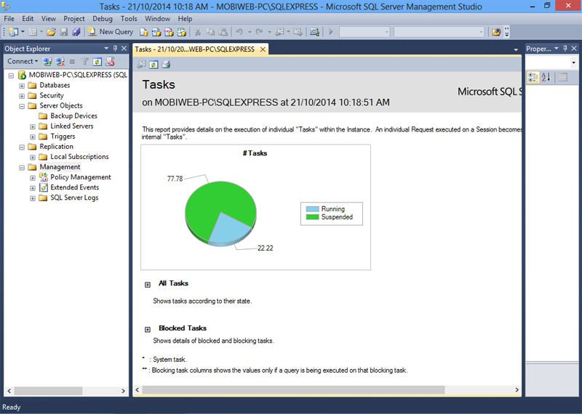
Task: Click the Suspended legend color swatch
Action: [x=313, y=217]
